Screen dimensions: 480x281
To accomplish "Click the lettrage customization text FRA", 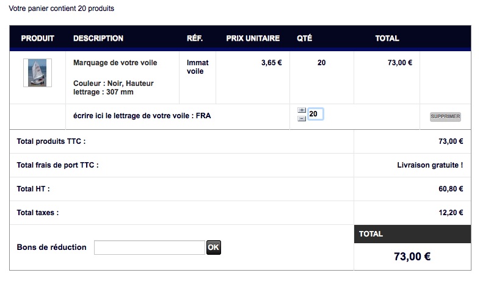I will click(x=203, y=116).
